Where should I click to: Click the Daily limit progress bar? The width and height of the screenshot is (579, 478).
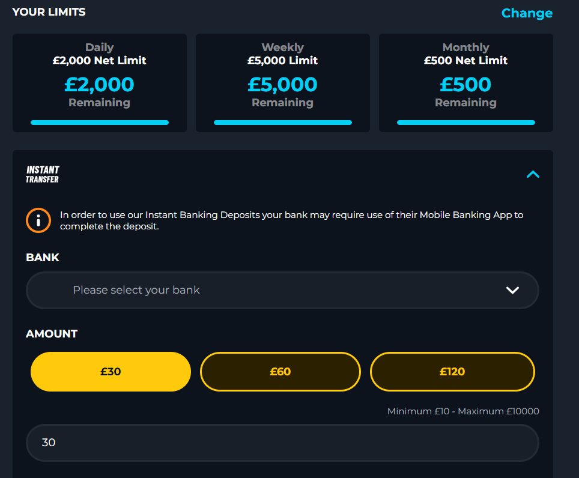click(100, 123)
